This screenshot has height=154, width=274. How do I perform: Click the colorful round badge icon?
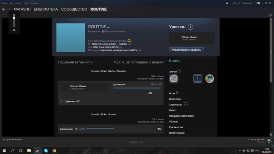(x=210, y=79)
